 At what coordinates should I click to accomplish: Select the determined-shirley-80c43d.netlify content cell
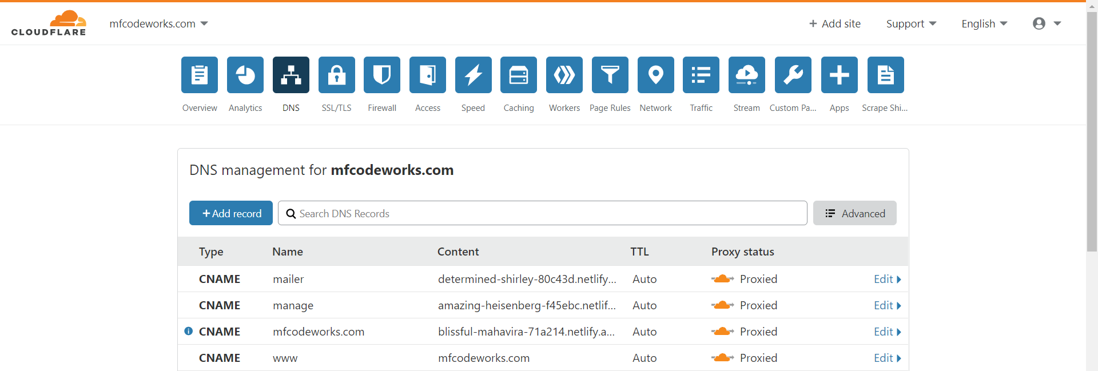(x=527, y=279)
